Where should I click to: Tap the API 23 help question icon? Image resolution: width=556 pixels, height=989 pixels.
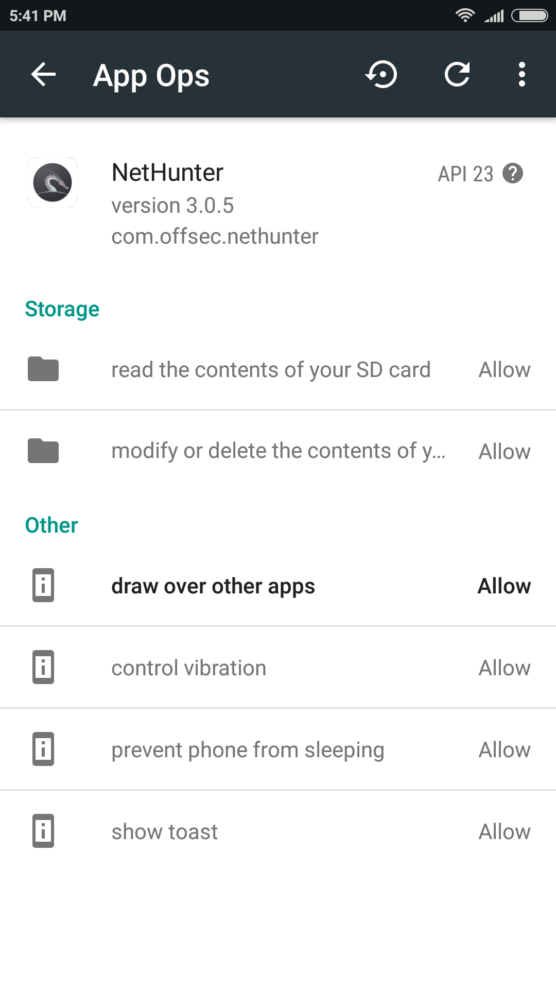[513, 174]
